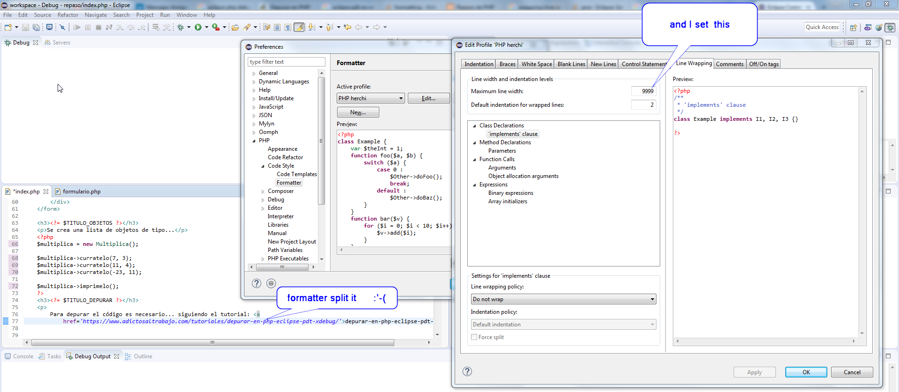
Task: Collapse the Code Style tree node
Action: point(263,166)
